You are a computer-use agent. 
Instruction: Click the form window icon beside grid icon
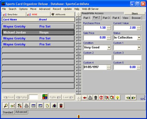pos(40,106)
